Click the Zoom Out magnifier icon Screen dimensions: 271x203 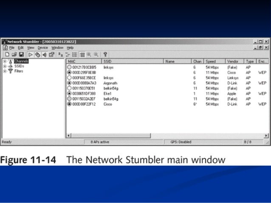[x=96, y=55]
